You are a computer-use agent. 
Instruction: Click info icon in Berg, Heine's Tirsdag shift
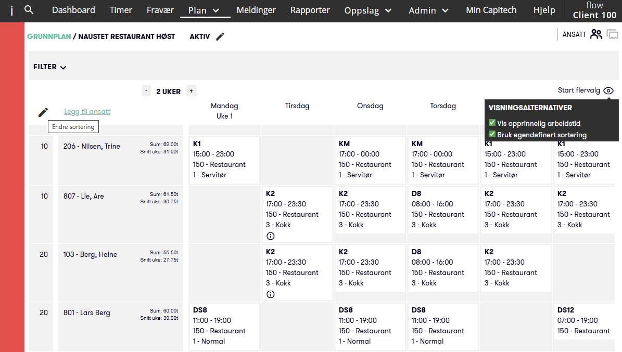click(x=270, y=294)
